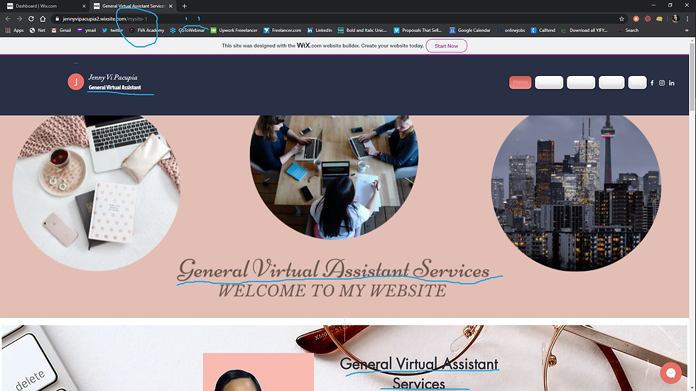This screenshot has height=391, width=696.
Task: Open the ymail bookmark
Action: click(x=87, y=30)
